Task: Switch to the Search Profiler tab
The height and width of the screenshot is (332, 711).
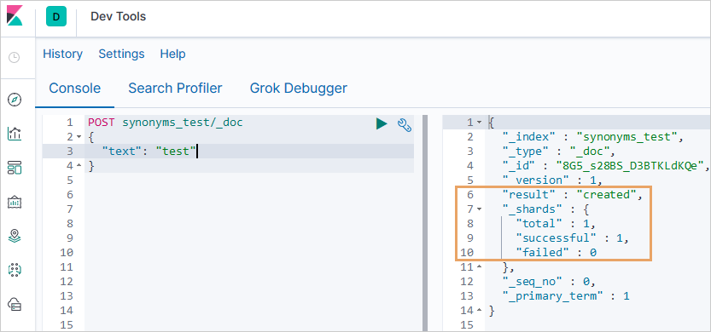Action: [x=175, y=89]
